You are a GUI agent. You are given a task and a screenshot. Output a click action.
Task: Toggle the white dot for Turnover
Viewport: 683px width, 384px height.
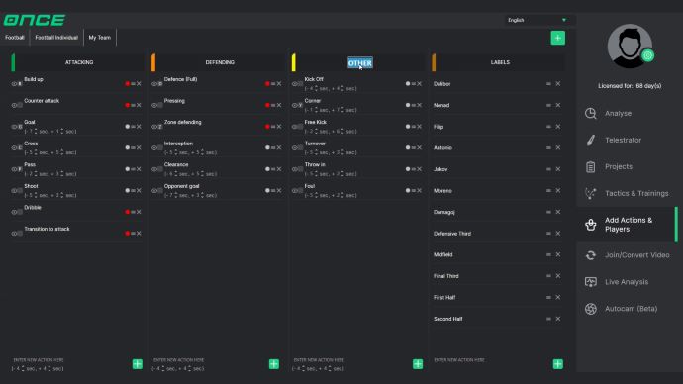pyautogui.click(x=408, y=147)
